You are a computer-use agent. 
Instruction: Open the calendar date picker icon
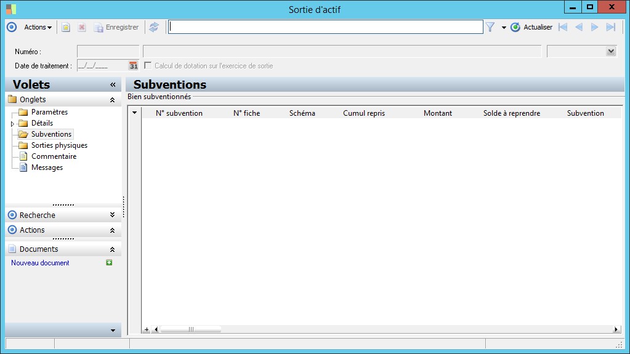(134, 65)
